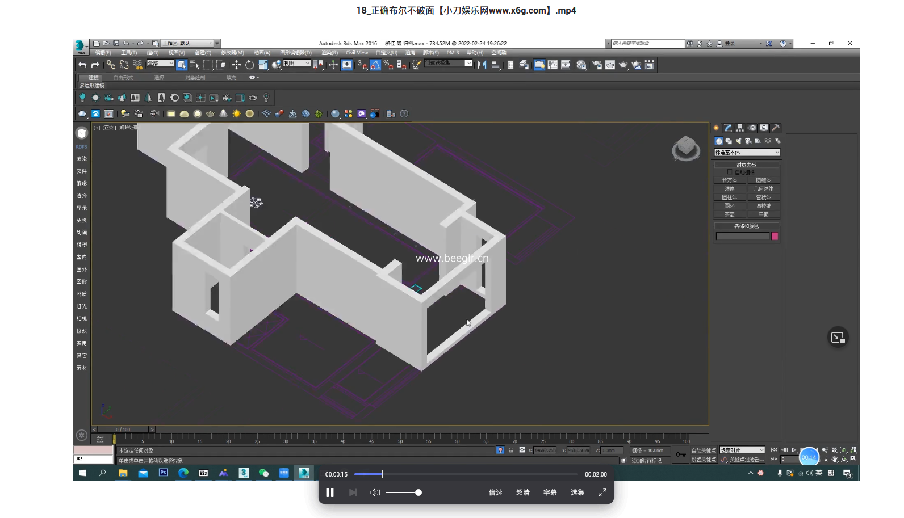
Task: Click the cone primitive icon in toolbar
Action: pos(223,113)
